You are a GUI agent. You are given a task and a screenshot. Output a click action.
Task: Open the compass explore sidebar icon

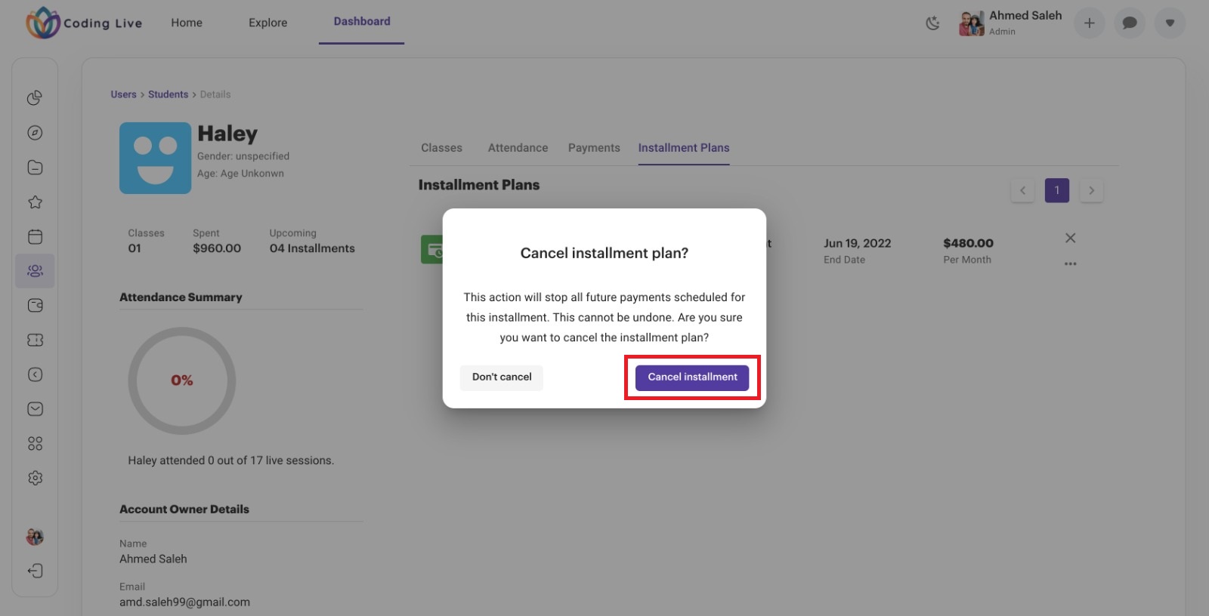click(x=35, y=133)
